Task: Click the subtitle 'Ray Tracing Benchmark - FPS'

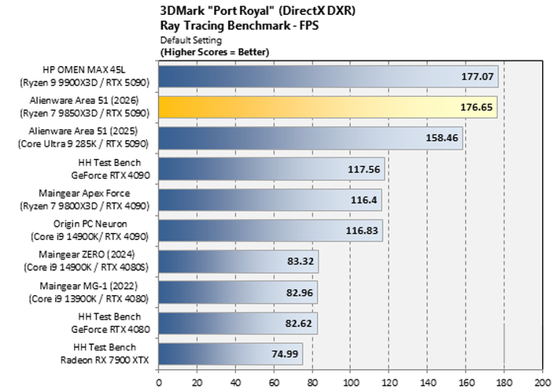Action: (239, 26)
